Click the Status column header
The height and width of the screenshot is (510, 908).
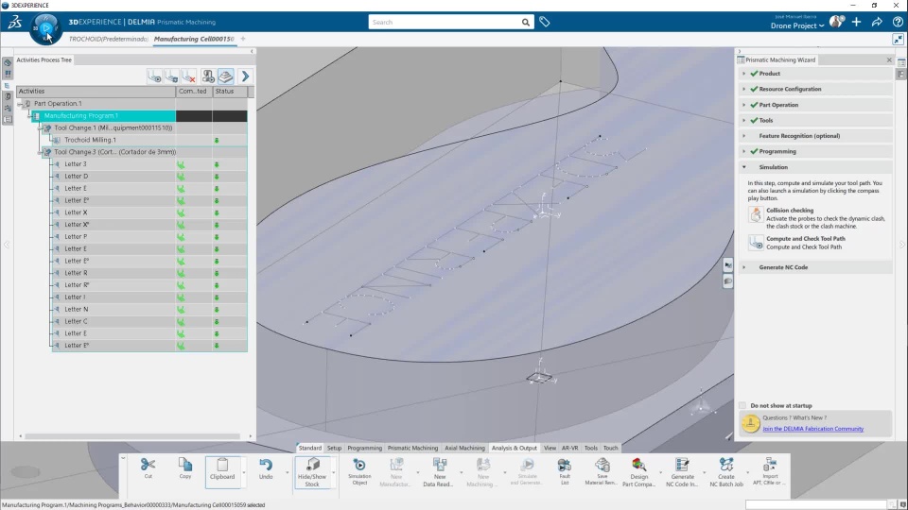(x=230, y=91)
